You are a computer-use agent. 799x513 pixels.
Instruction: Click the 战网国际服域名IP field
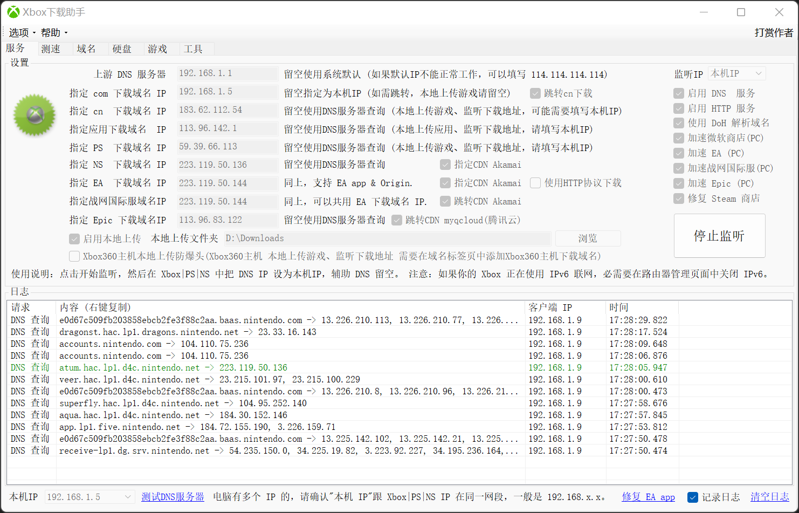point(227,201)
